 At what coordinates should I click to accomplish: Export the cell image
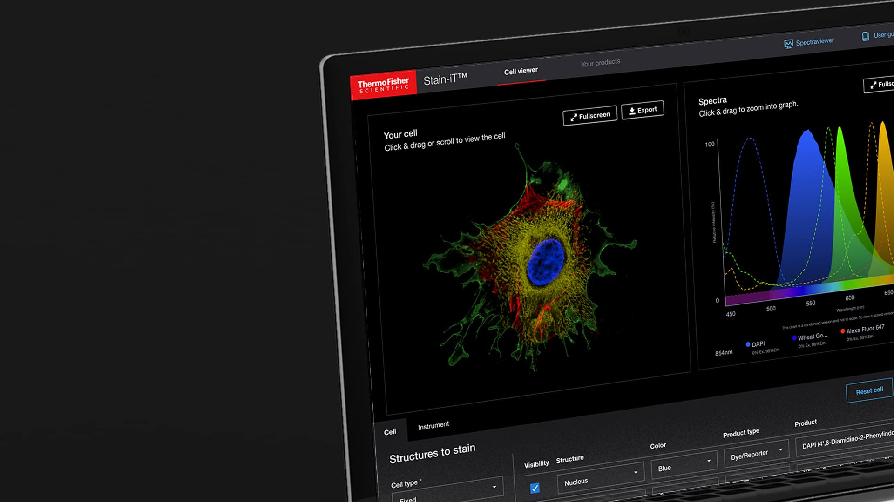[x=643, y=110]
